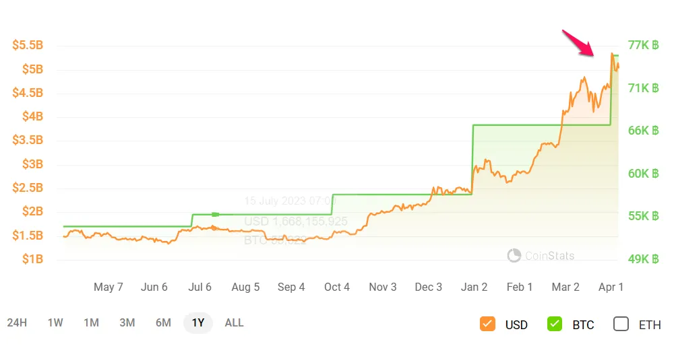Click the CoinStats logo icon
Screen dimensions: 676x348
coord(514,255)
